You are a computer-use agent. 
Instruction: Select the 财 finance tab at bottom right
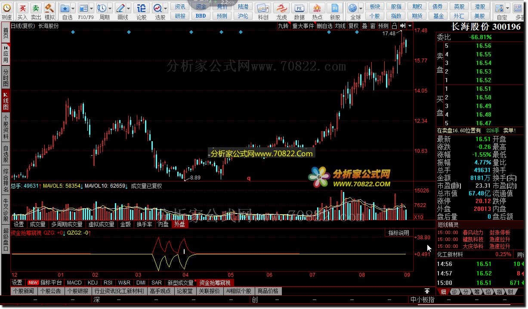(510, 292)
